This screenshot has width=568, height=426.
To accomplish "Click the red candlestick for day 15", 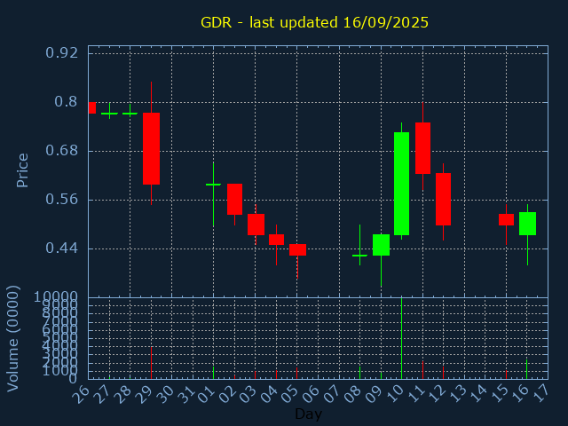I will [506, 219].
